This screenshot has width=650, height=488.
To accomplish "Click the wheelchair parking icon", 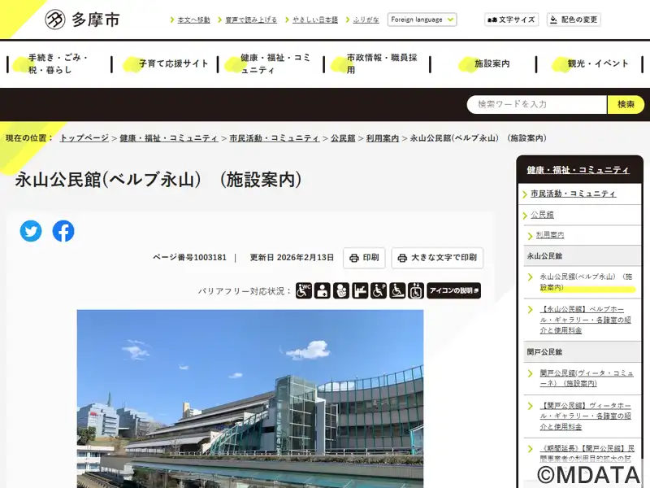I will point(379,290).
